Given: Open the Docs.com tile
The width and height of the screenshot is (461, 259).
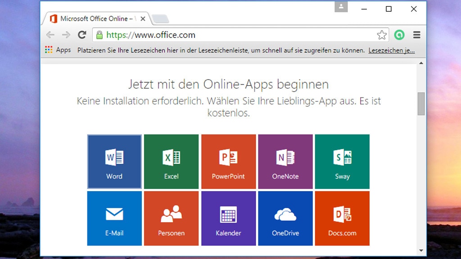Looking at the screenshot, I should tap(342, 218).
